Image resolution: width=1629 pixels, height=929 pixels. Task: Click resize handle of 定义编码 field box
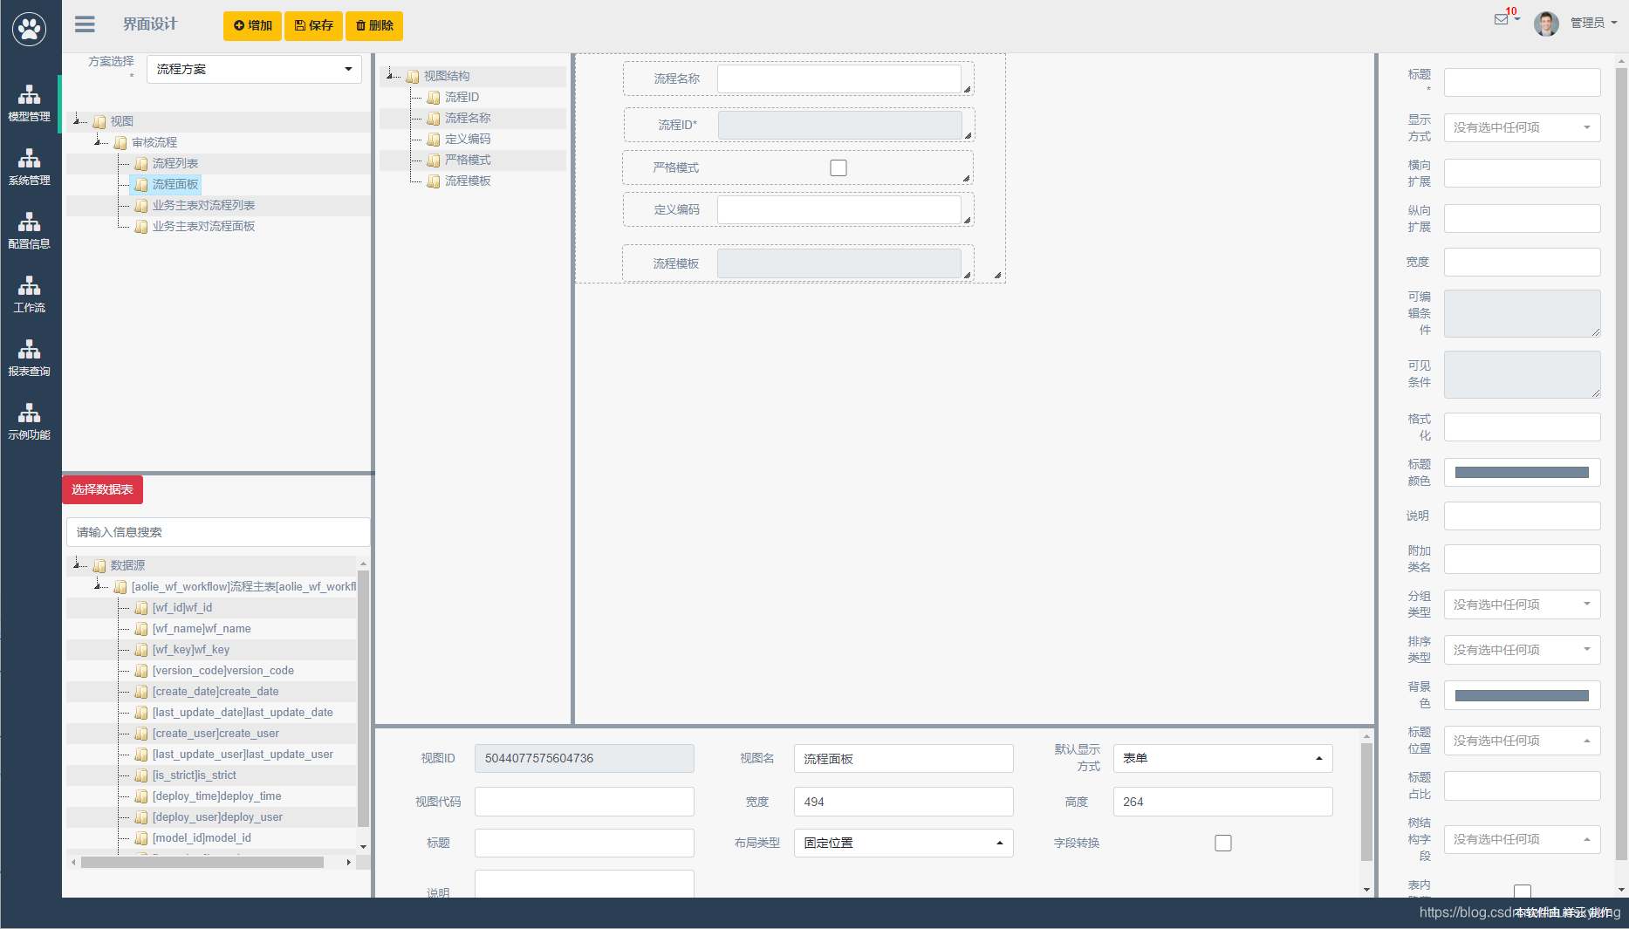[x=967, y=220]
